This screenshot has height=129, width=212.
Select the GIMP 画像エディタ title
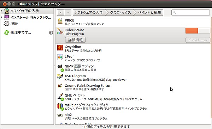pyautogui.click(x=79, y=66)
